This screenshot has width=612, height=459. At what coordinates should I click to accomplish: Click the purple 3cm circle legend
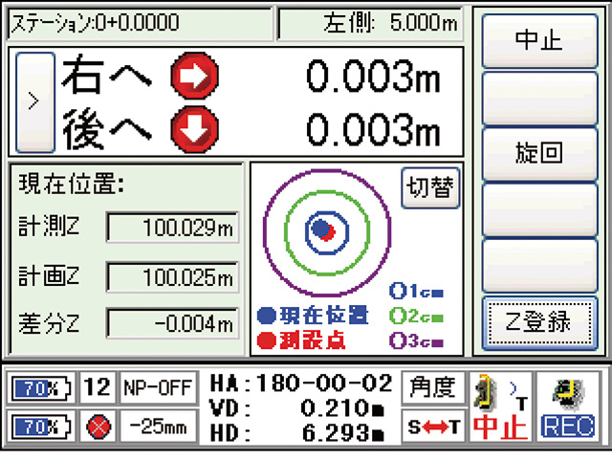pos(416,341)
